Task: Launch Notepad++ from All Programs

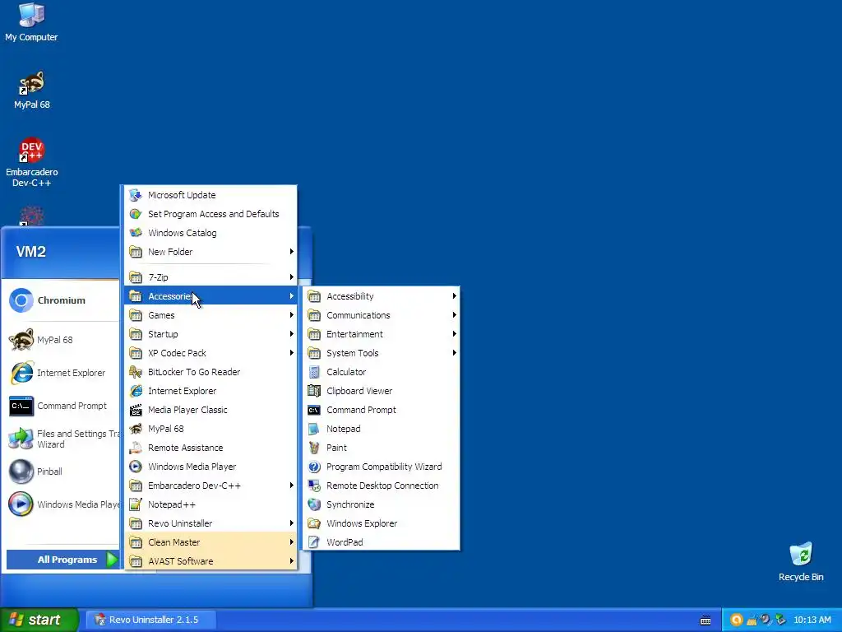Action: tap(211, 504)
